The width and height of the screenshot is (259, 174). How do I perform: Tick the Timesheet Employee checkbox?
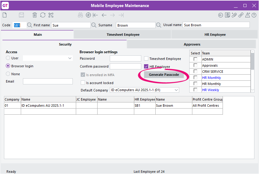pyautogui.click(x=146, y=58)
